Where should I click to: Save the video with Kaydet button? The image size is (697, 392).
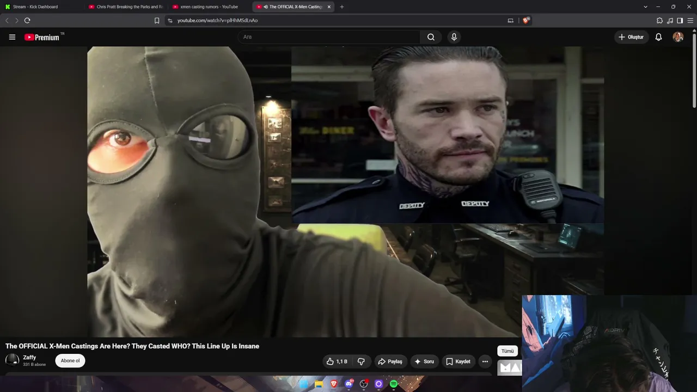[x=458, y=362]
